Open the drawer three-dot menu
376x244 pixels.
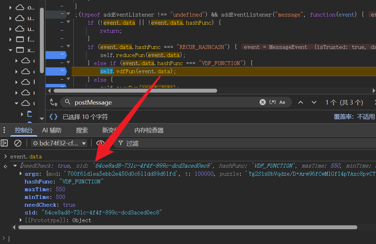(4, 130)
